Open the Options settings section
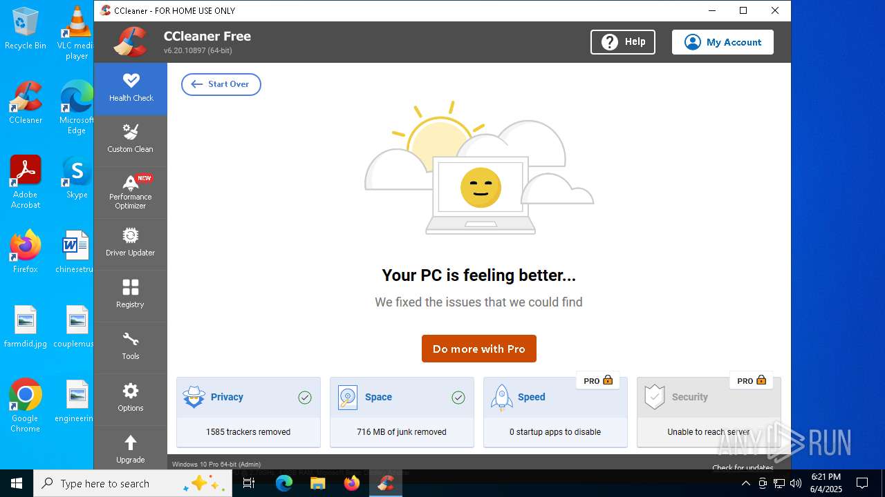The image size is (885, 497). 131,398
